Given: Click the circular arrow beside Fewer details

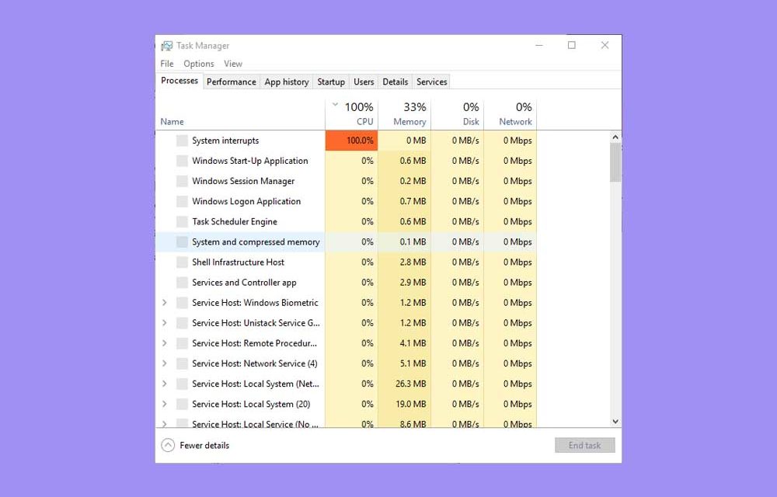Looking at the screenshot, I should 167,445.
